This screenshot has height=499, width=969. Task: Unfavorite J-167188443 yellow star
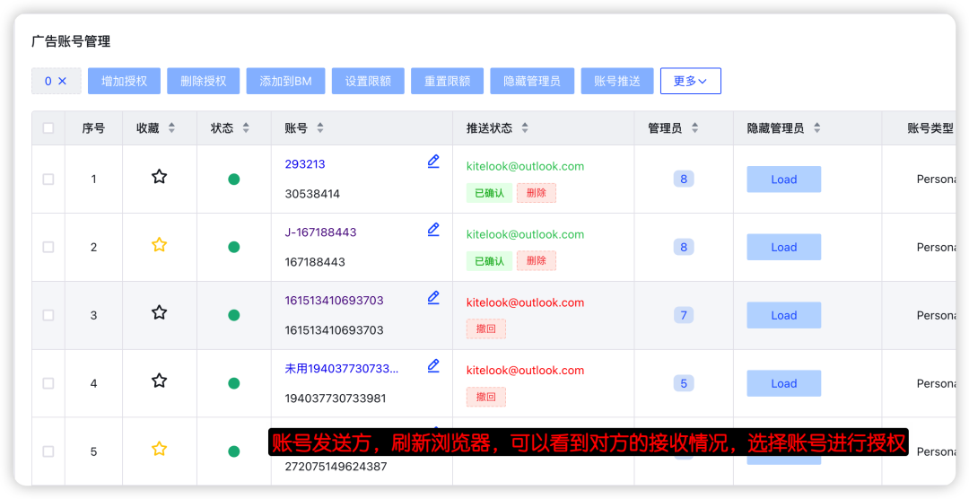click(160, 245)
